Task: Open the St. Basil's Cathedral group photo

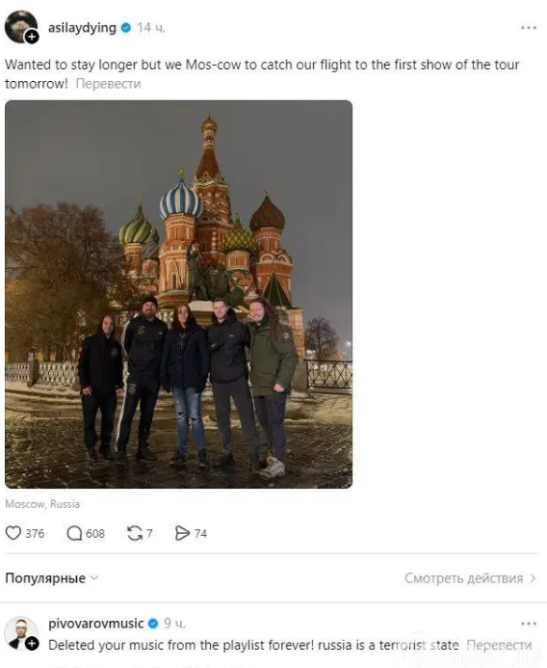Action: pyautogui.click(x=179, y=294)
